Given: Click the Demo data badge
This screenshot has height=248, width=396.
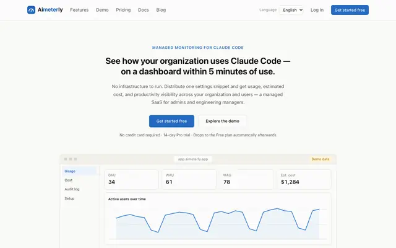Looking at the screenshot, I should tap(321, 159).
